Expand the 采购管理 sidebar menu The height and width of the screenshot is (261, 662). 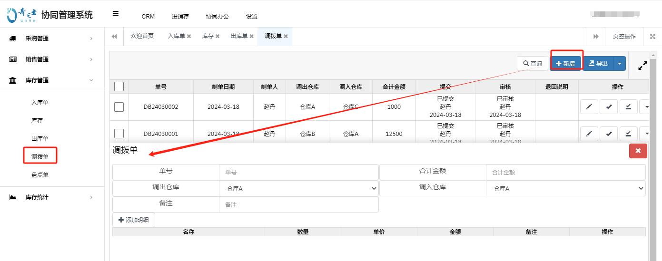tap(51, 39)
